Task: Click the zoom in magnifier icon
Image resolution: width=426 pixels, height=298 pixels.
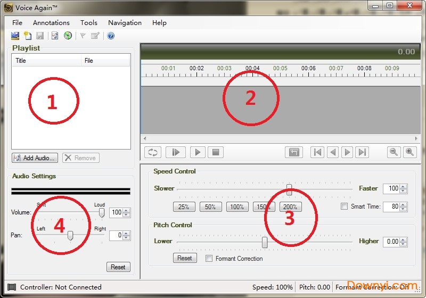Action: 409,152
